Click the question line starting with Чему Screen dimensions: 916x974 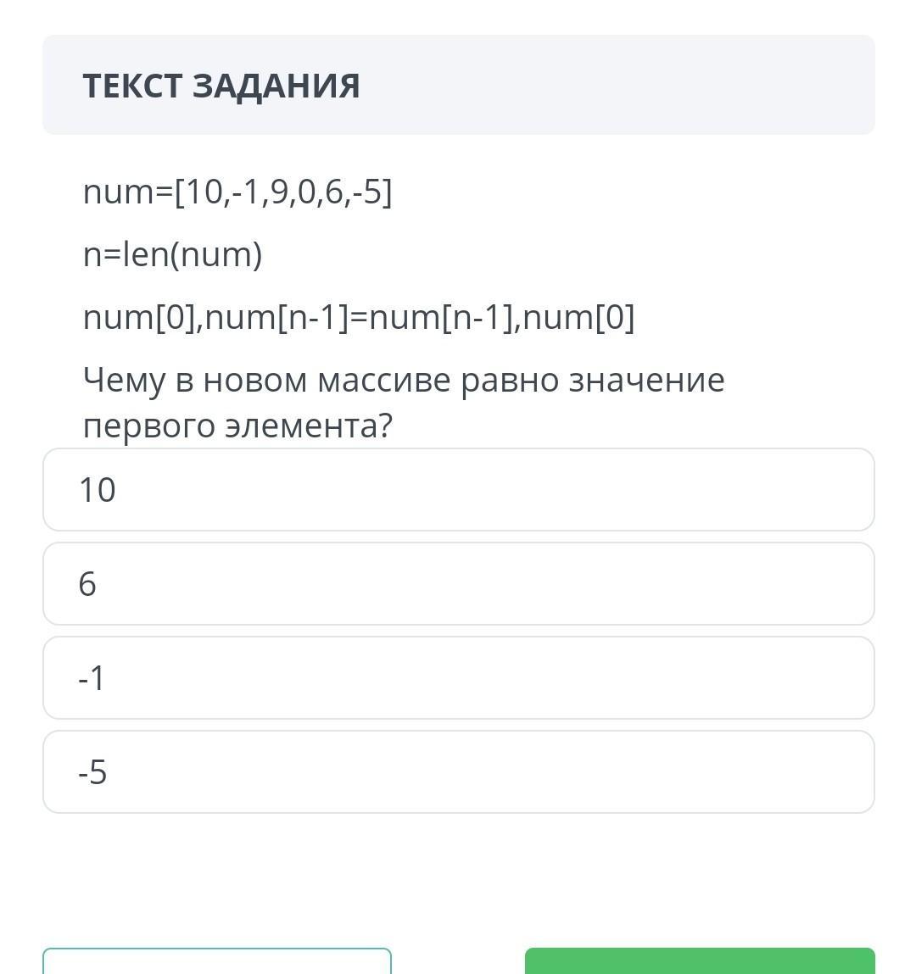click(x=403, y=380)
